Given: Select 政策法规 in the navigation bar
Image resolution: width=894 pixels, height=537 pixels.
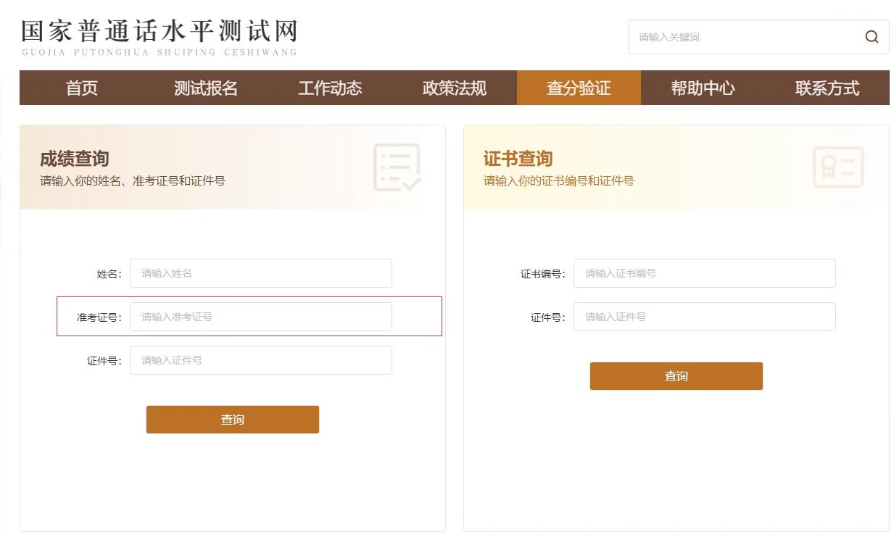Looking at the screenshot, I should coord(455,88).
